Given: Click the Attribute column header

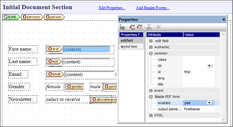Looking at the screenshot, I should click(165, 35).
